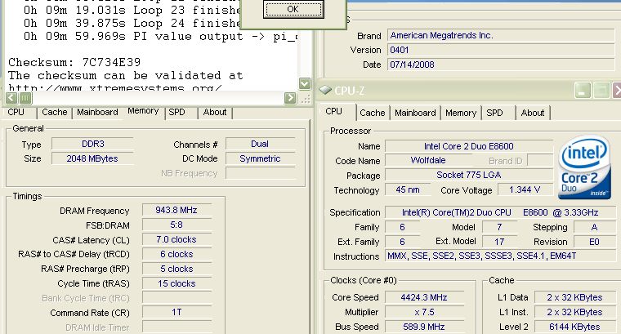Click DC Mode Symmetric field

[260, 158]
